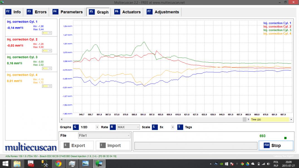Click the graph's horizontal scrollbar thumb
299x168 pixels.
(244, 119)
